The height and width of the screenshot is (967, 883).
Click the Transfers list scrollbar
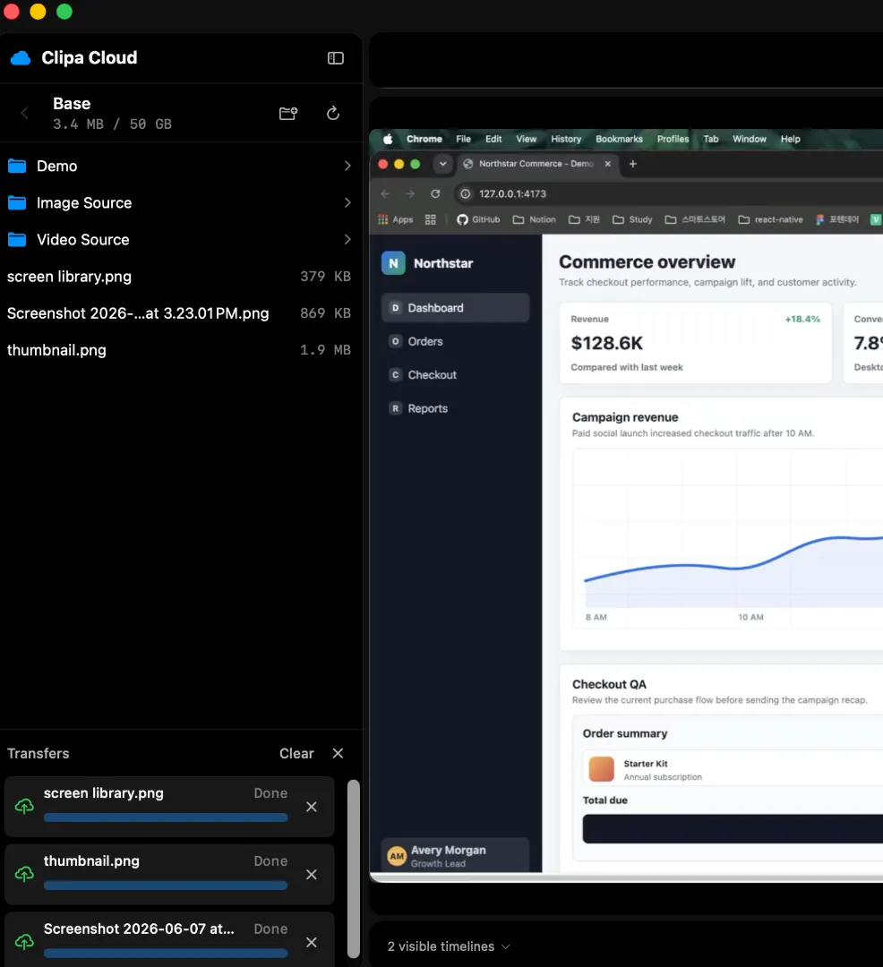point(354,869)
